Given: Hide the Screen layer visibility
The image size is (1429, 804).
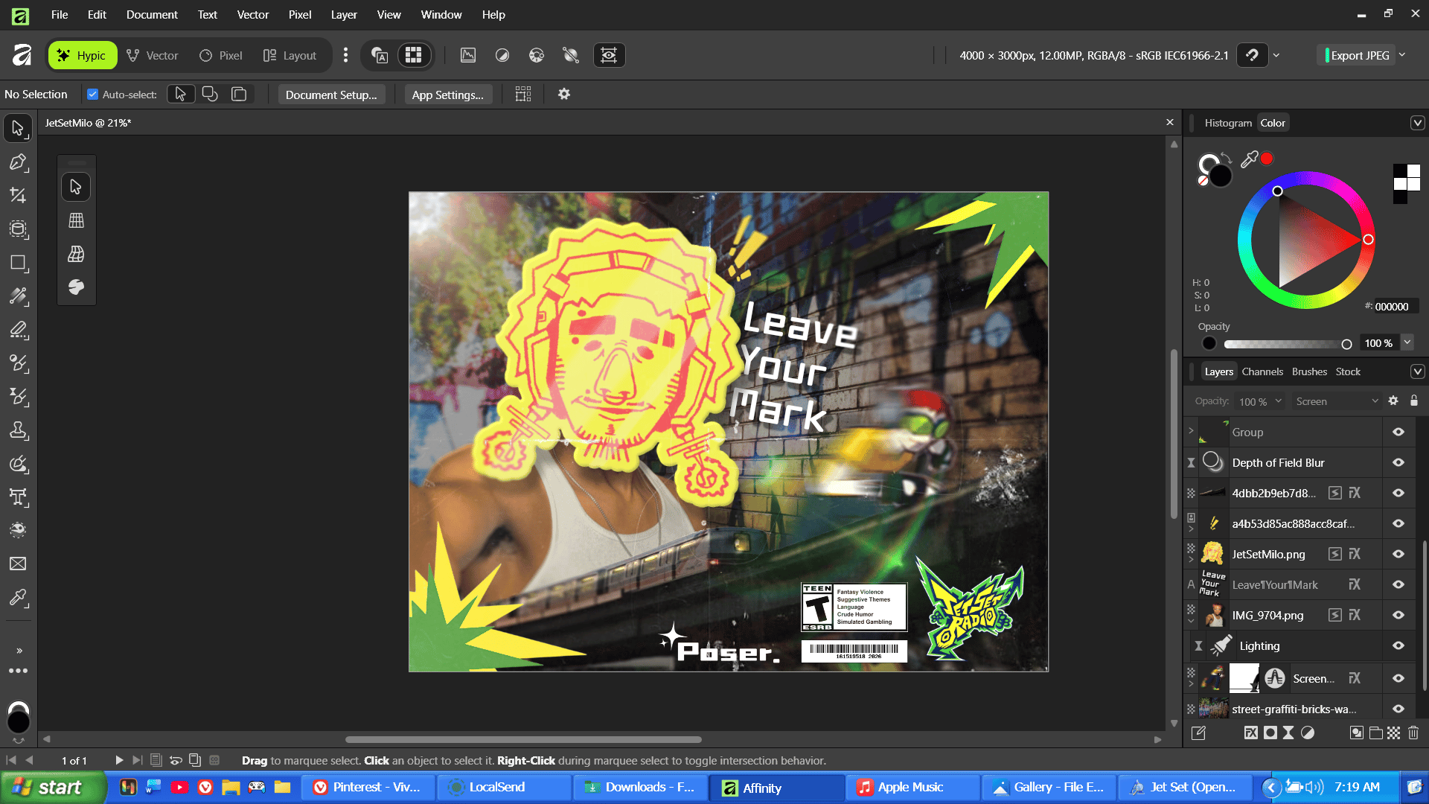Looking at the screenshot, I should coord(1398,679).
